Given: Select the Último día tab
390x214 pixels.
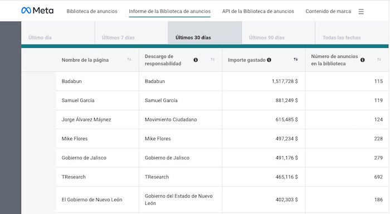Looking at the screenshot, I should [x=58, y=33].
